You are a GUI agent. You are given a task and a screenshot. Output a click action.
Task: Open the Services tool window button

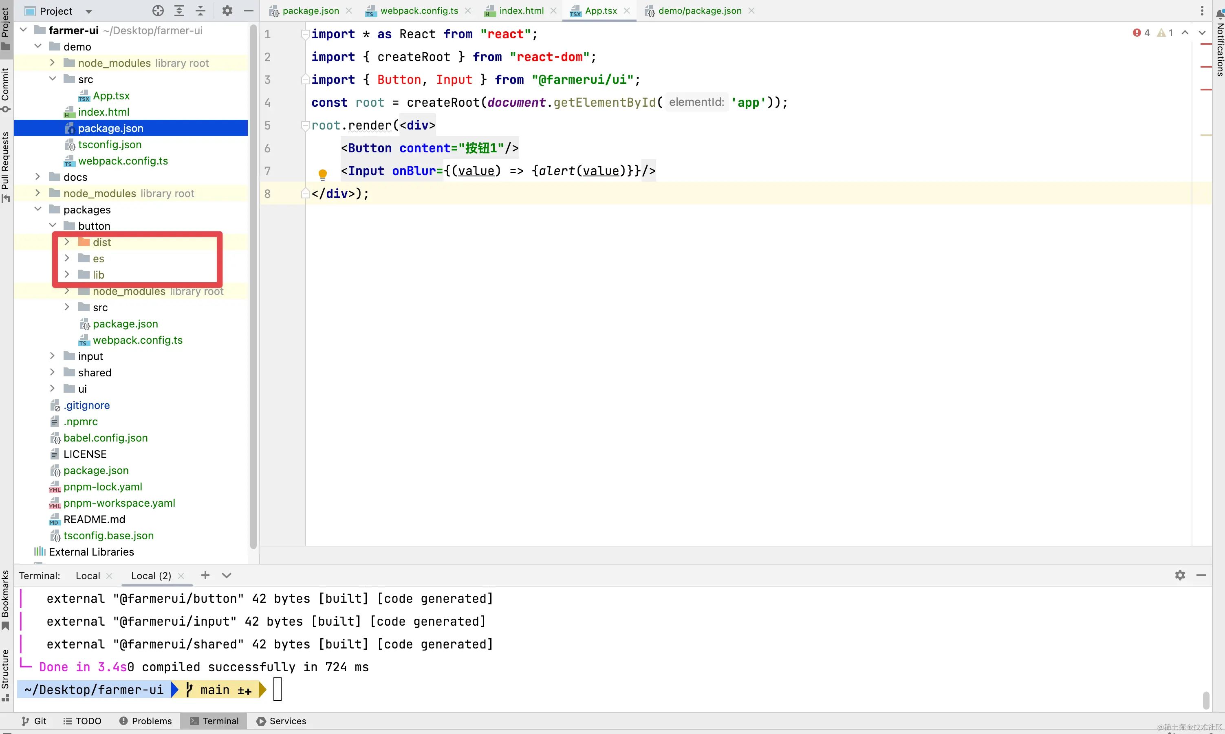281,721
